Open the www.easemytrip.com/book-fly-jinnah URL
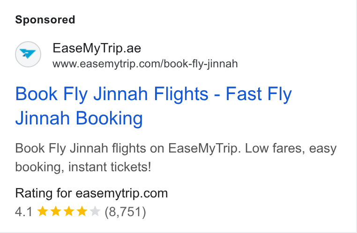This screenshot has width=357, height=233. [x=145, y=64]
